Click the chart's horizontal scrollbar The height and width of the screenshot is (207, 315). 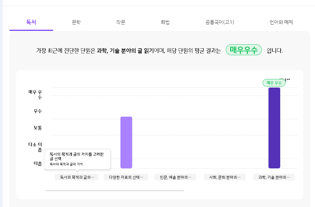tap(115, 191)
